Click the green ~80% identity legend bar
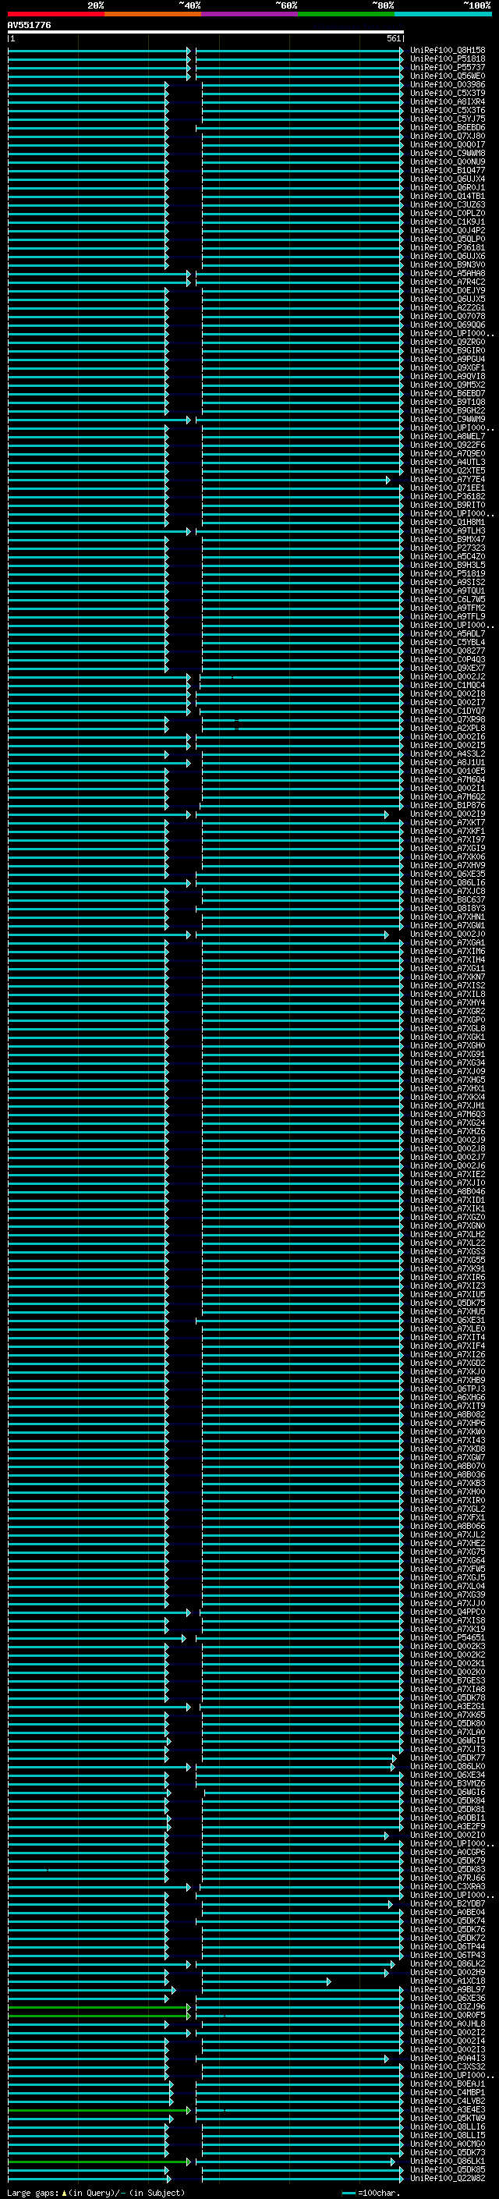 [x=345, y=14]
